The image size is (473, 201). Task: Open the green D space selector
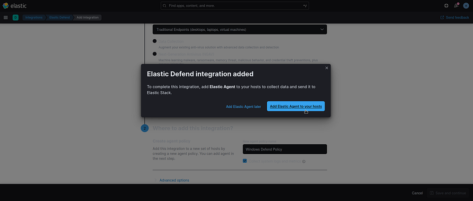tap(16, 17)
